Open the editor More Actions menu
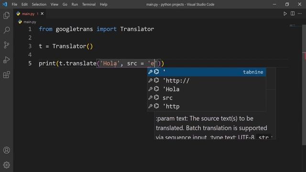This screenshot has width=306, height=172. (x=300, y=13)
